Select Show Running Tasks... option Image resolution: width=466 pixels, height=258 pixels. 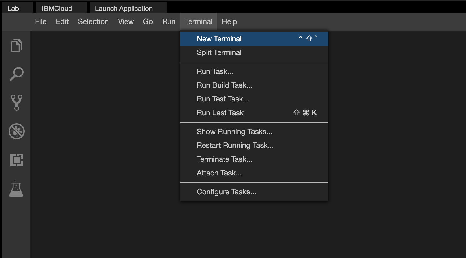coord(234,132)
